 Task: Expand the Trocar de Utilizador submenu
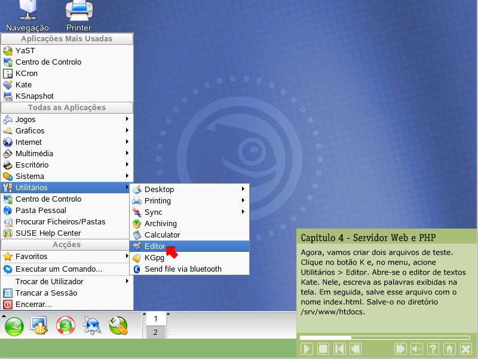66,281
